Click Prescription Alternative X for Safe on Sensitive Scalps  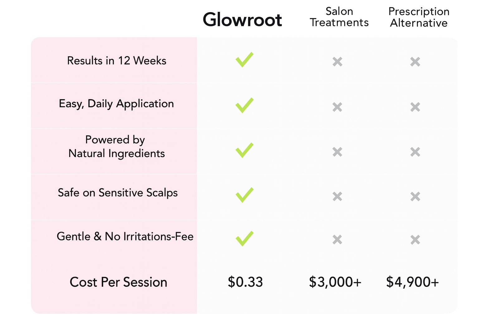(x=415, y=197)
